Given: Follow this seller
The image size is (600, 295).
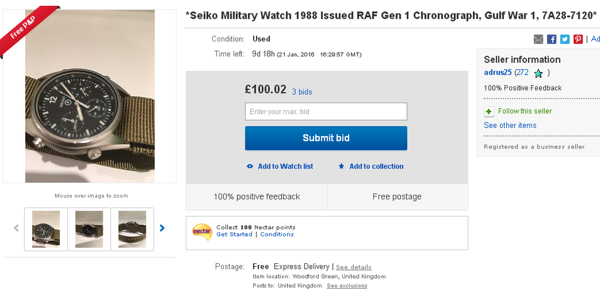Looking at the screenshot, I should tap(524, 111).
